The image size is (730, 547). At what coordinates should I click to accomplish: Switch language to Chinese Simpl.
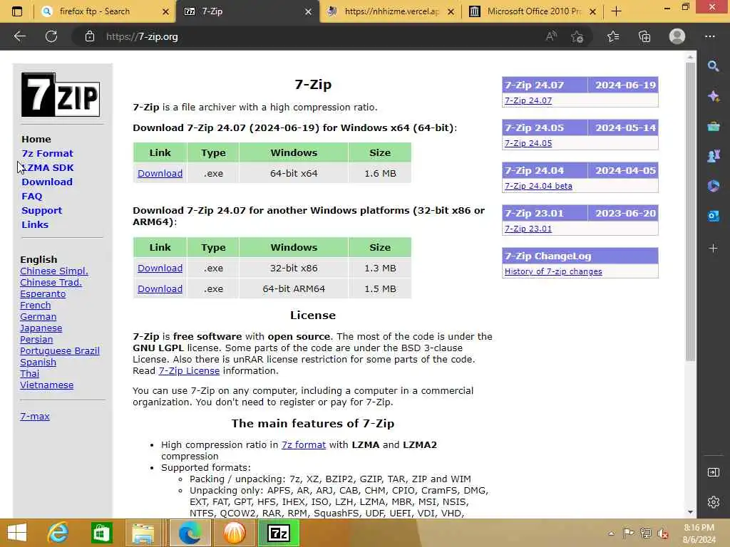[54, 271]
